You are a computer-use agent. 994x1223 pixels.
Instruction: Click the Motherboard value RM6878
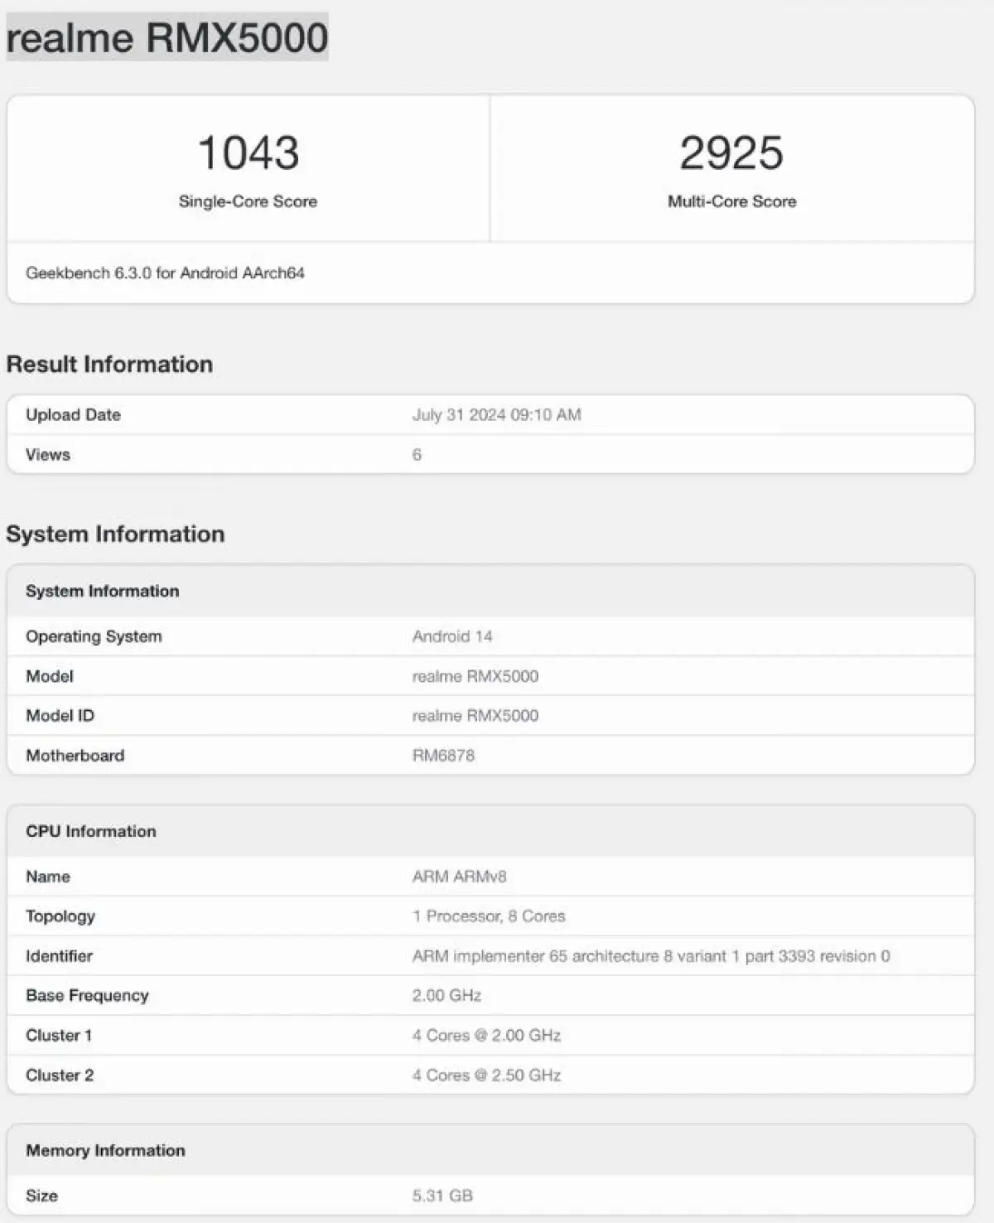point(443,756)
